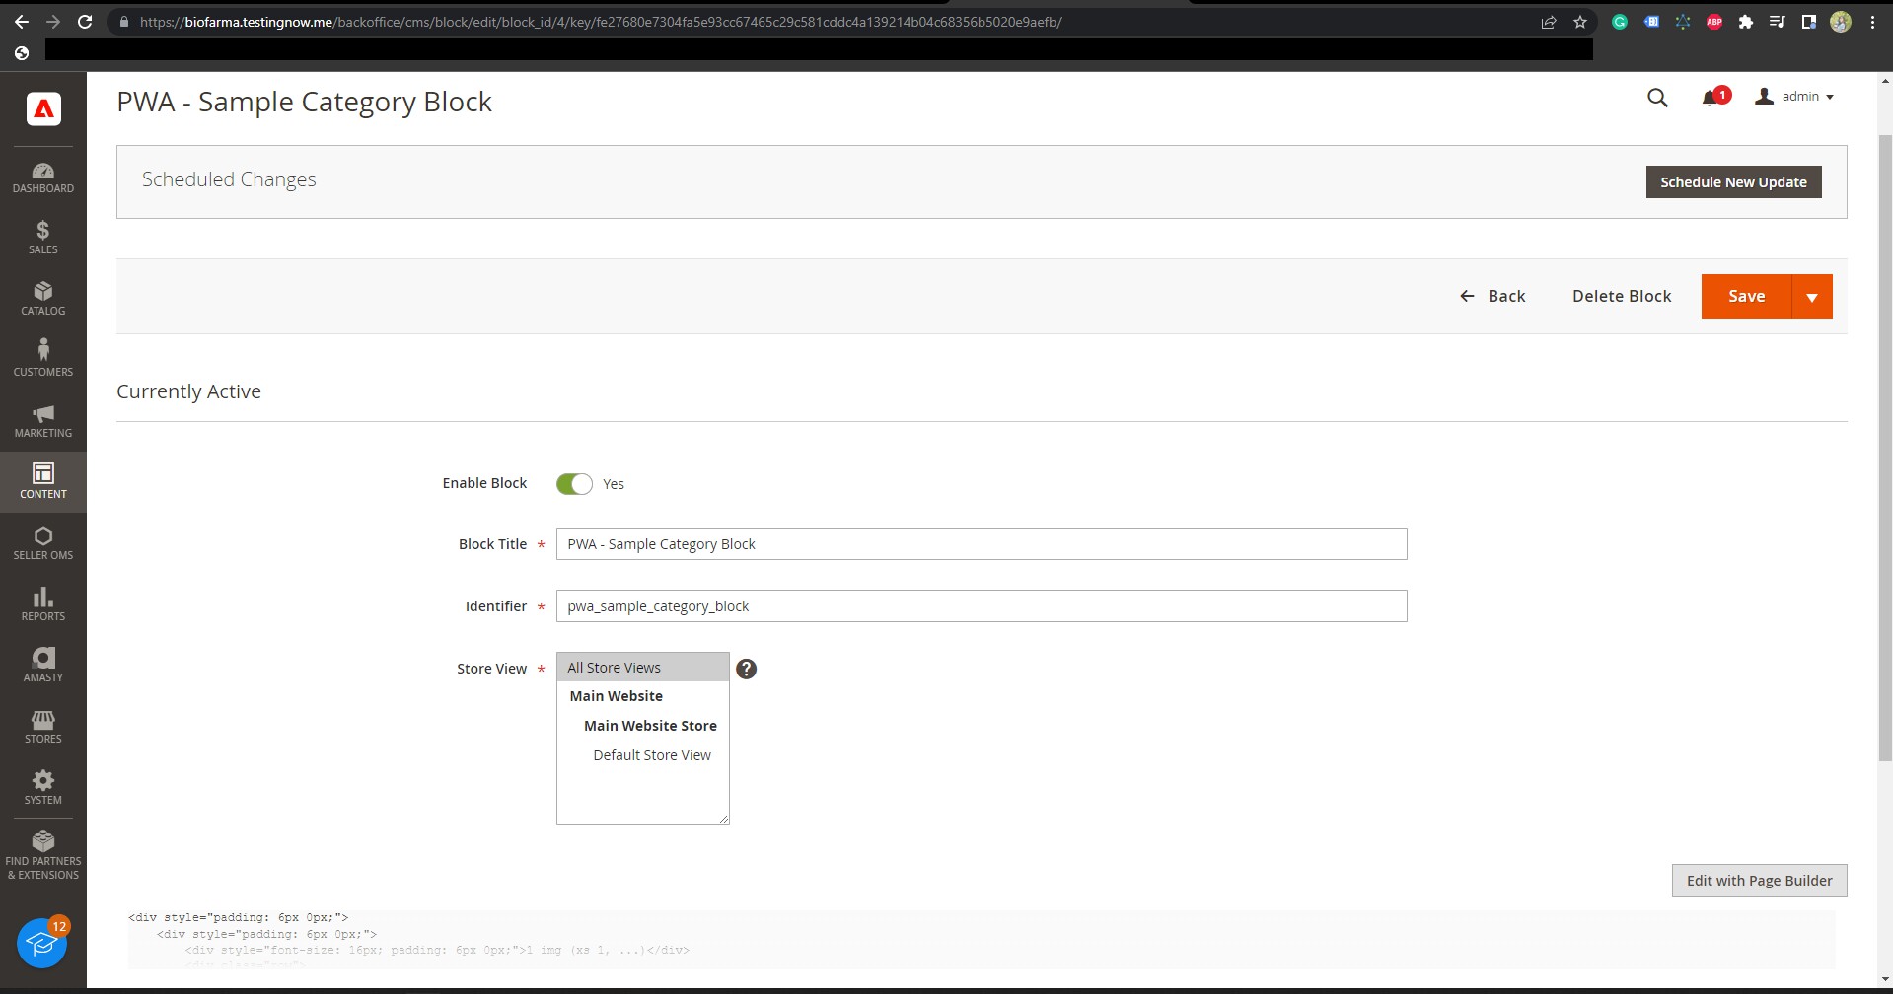Reload the page in browser
Screen dimensions: 1893x994
point(85,22)
